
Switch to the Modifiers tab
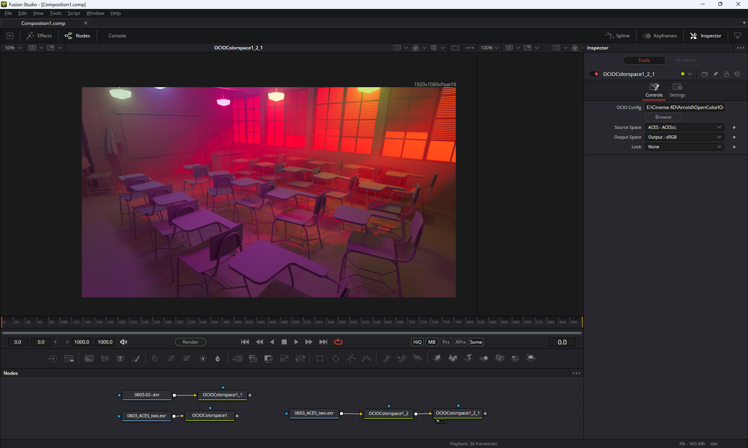pos(686,60)
